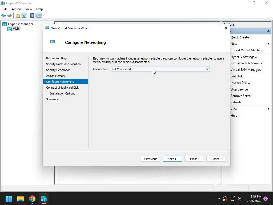Click the network tray icon
This screenshot has width=273, height=205.
coord(232,199)
